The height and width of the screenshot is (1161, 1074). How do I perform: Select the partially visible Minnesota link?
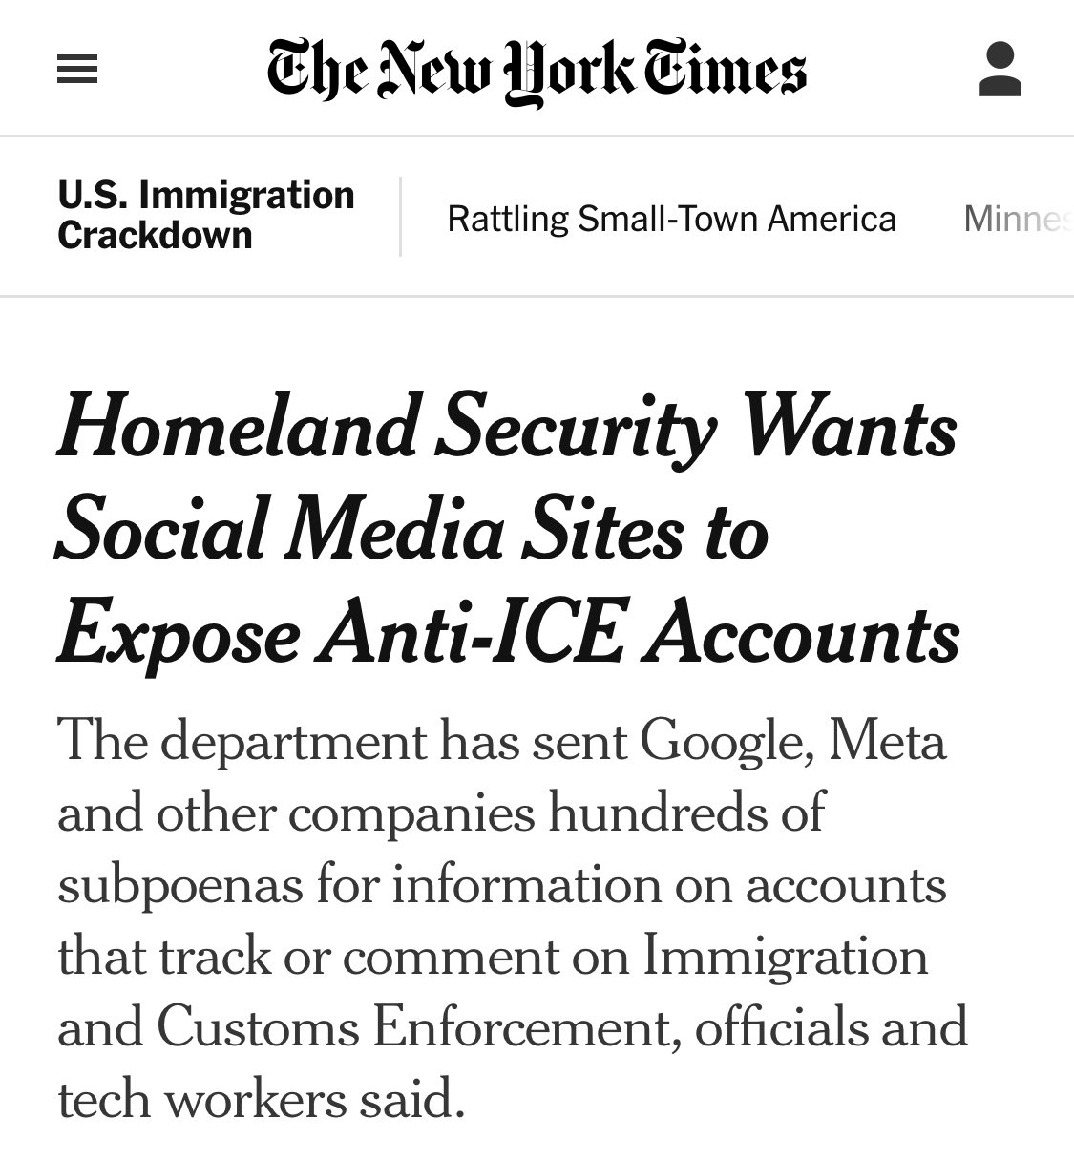[x=1016, y=220]
